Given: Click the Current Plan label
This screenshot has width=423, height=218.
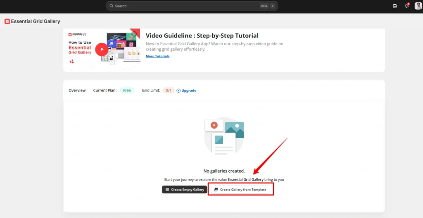Looking at the screenshot, I should click(x=105, y=90).
